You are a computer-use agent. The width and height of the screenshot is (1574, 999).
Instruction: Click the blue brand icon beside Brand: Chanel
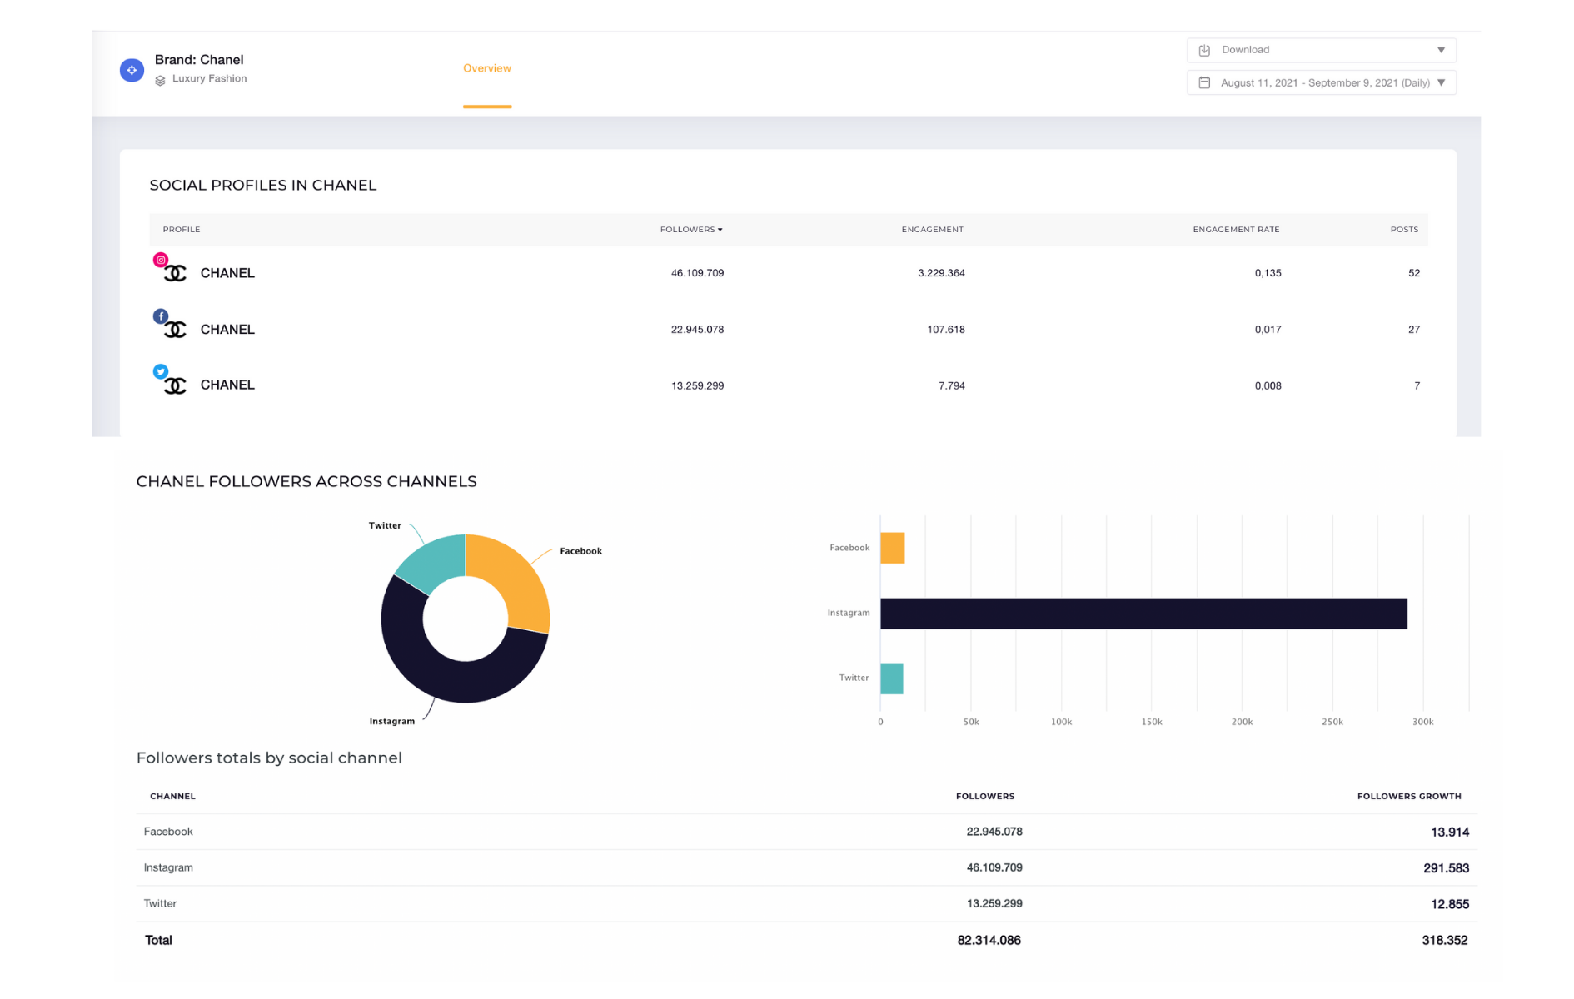tap(132, 70)
